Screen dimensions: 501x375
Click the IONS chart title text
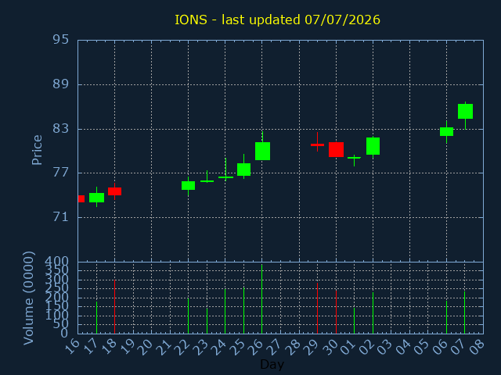(x=277, y=20)
